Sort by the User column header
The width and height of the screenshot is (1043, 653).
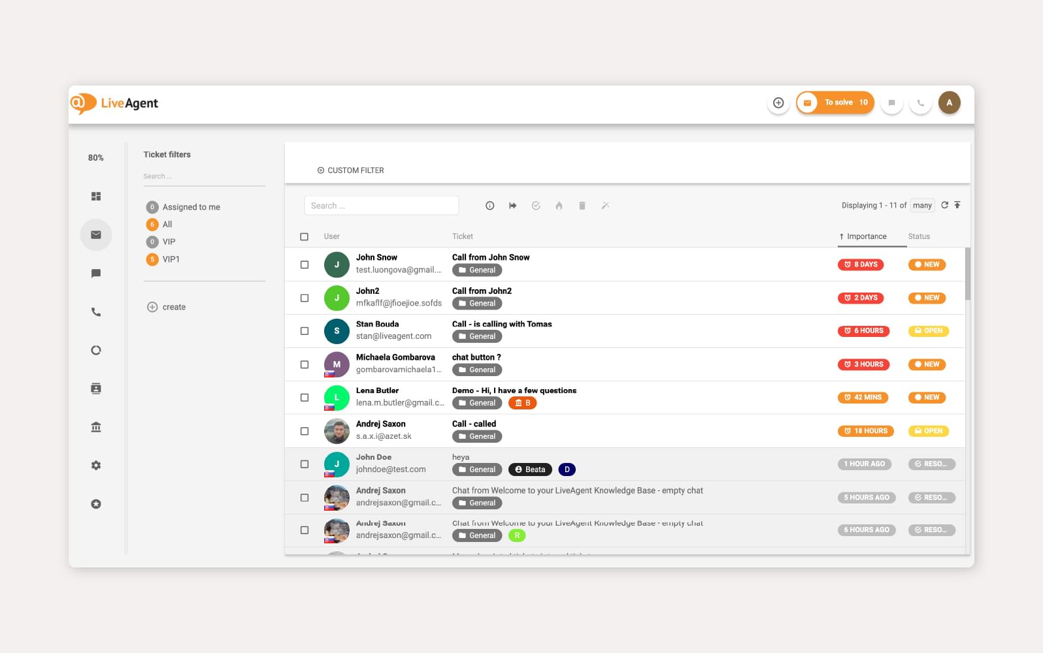click(x=332, y=236)
